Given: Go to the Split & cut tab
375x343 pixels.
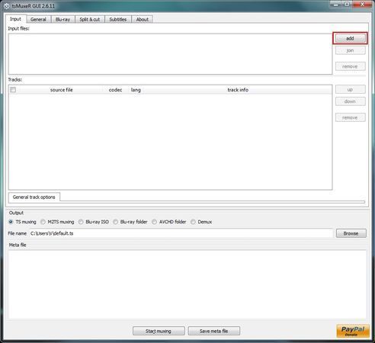Looking at the screenshot, I should coord(90,19).
